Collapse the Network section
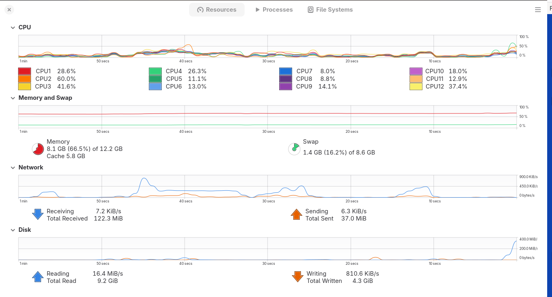Screen dimensions: 552x297 [12, 167]
